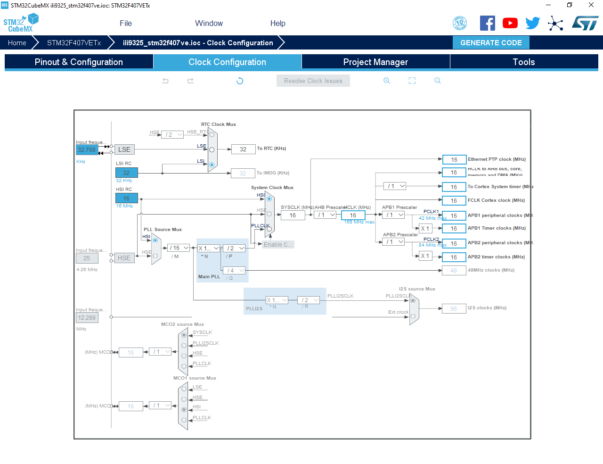
Task: Open the Cortex System timer divider dropdown
Action: tap(395, 186)
